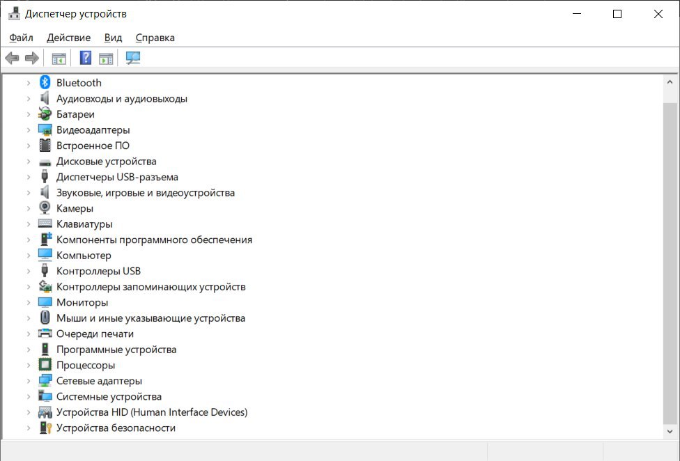
Task: Click the Back arrow toolbar icon
Action: (12, 58)
